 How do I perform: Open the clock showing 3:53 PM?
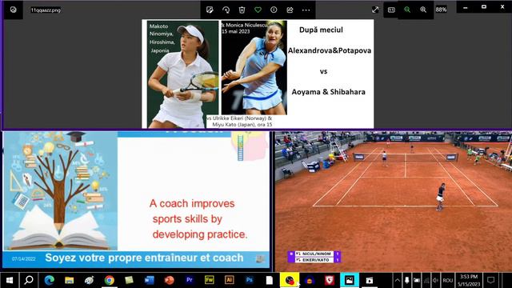469,280
